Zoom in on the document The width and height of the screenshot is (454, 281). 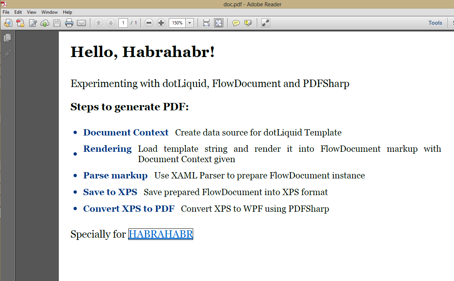point(161,23)
